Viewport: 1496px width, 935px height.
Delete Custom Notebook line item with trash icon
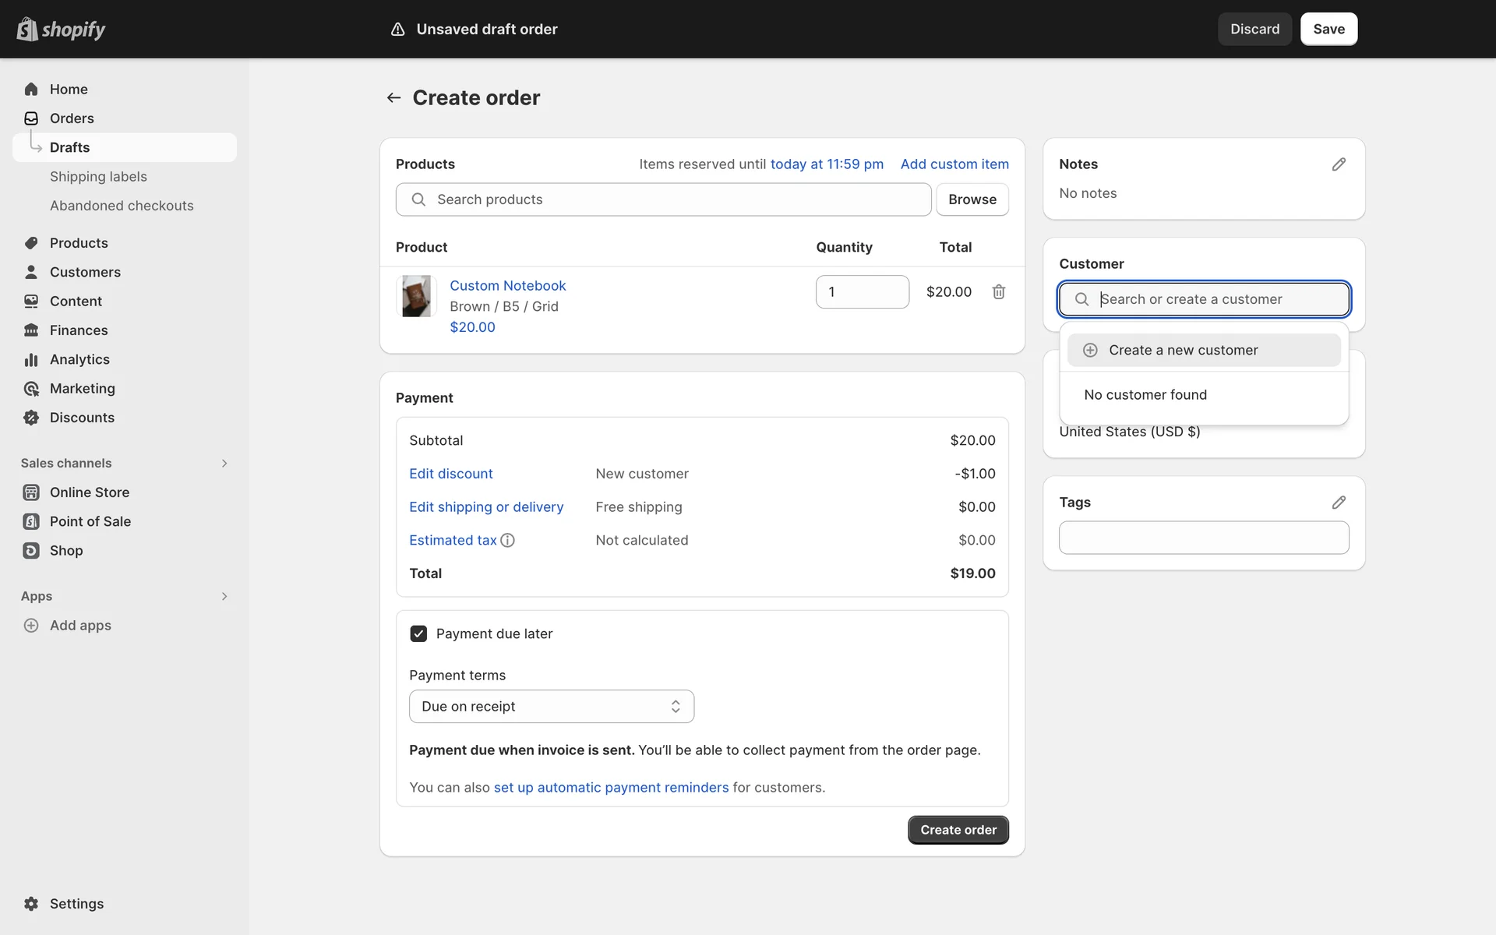(x=998, y=291)
